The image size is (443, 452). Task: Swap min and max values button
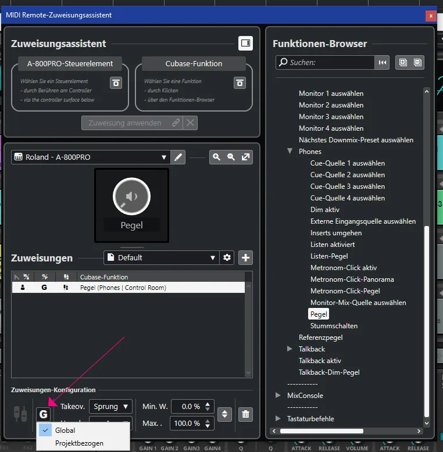(224, 414)
